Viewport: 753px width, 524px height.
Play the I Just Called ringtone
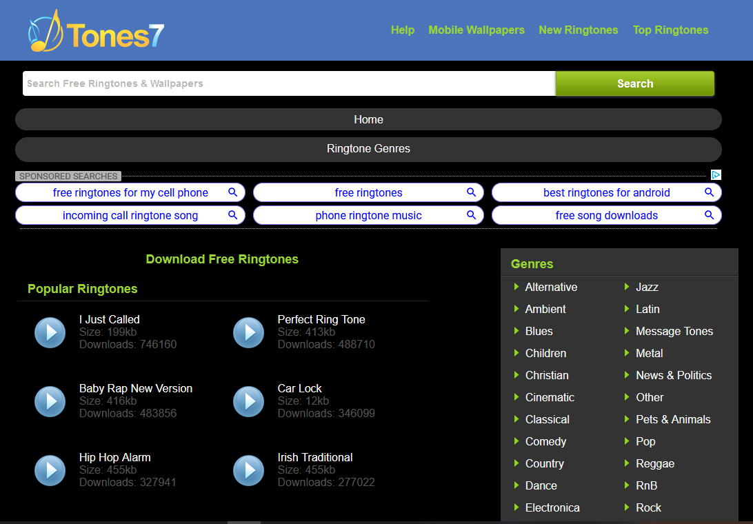click(50, 332)
